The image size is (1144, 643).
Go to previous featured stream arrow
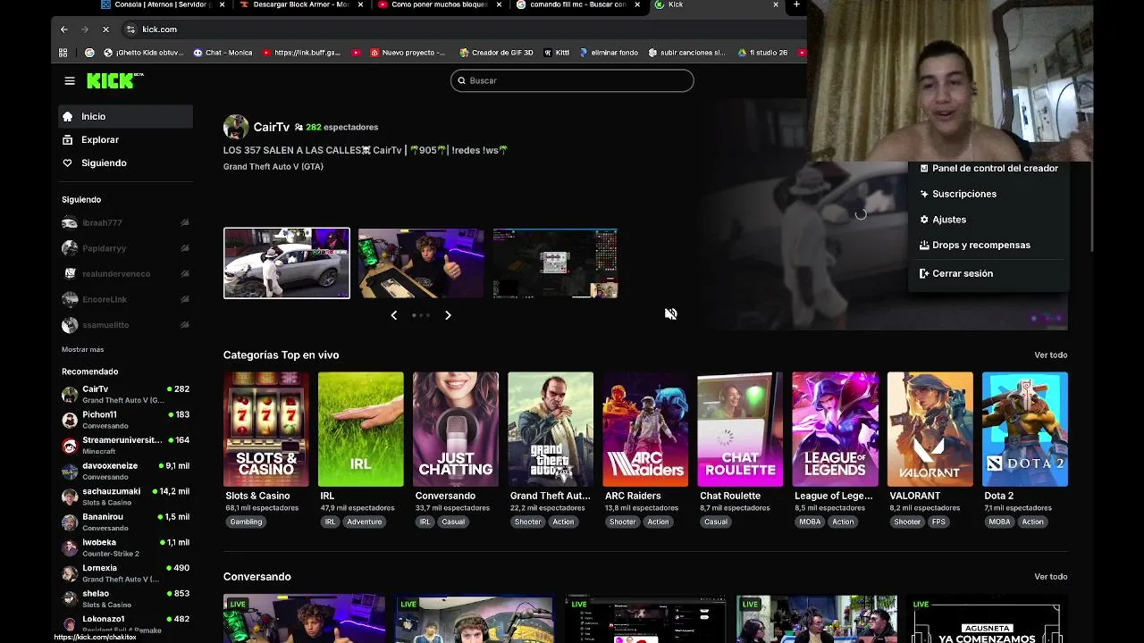coord(393,315)
